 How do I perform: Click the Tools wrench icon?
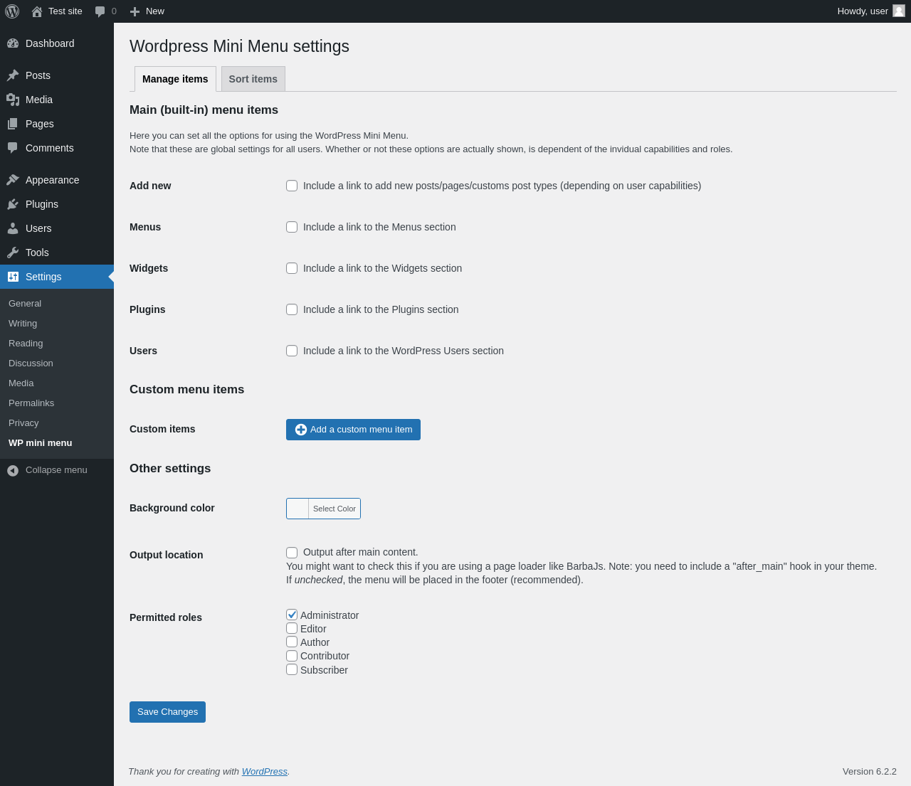tap(13, 253)
